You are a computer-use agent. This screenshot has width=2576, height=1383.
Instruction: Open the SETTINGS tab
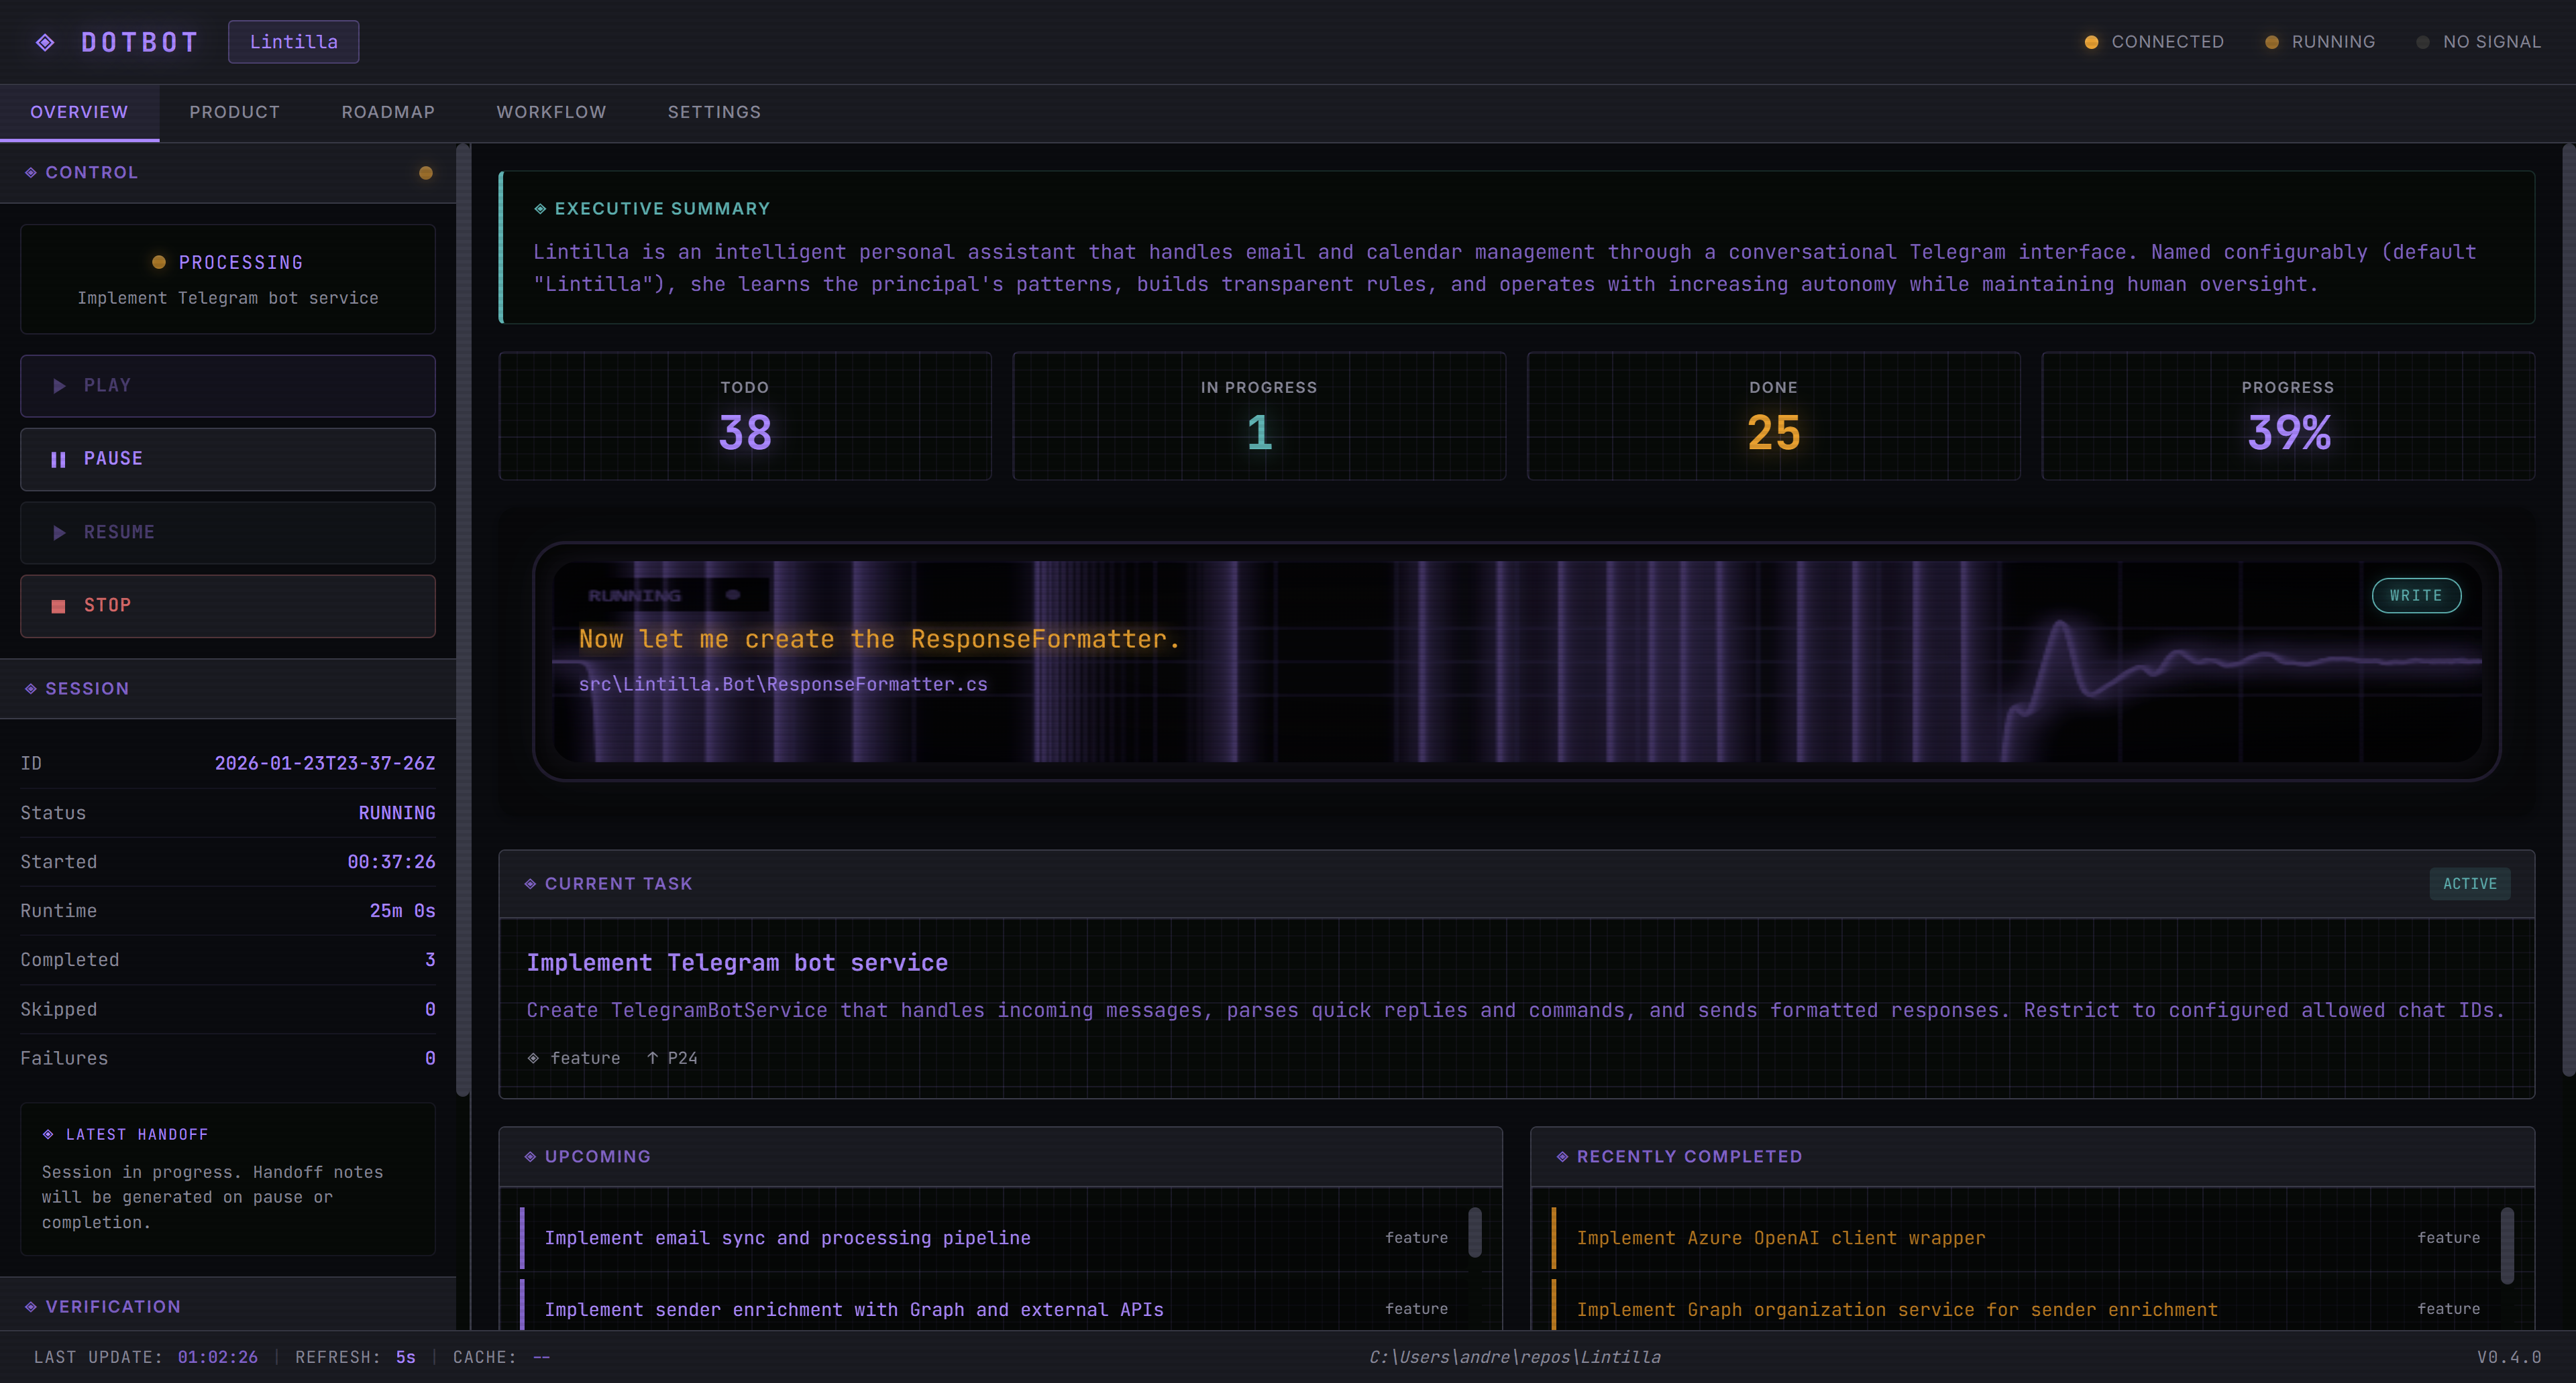pos(714,112)
